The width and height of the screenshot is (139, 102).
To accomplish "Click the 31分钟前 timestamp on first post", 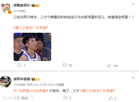I will coord(20,11).
